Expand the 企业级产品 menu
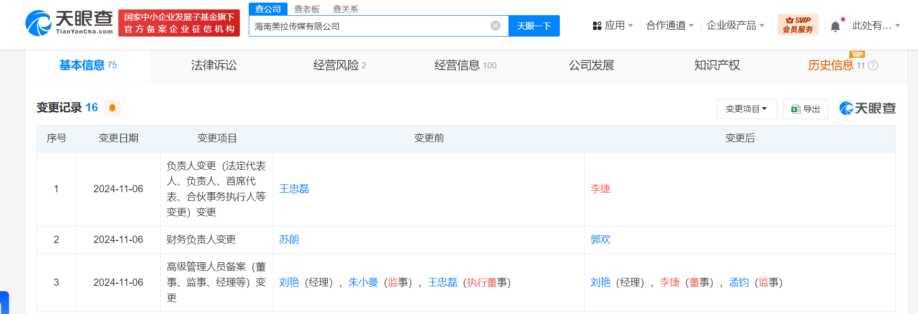The image size is (918, 314). click(735, 26)
